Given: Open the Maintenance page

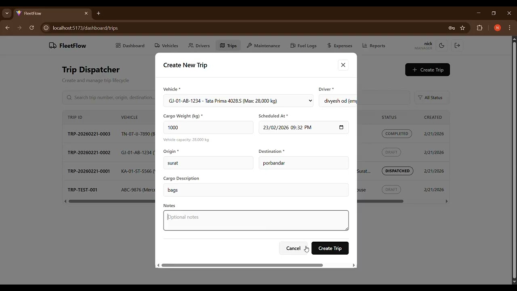Looking at the screenshot, I should (x=263, y=46).
